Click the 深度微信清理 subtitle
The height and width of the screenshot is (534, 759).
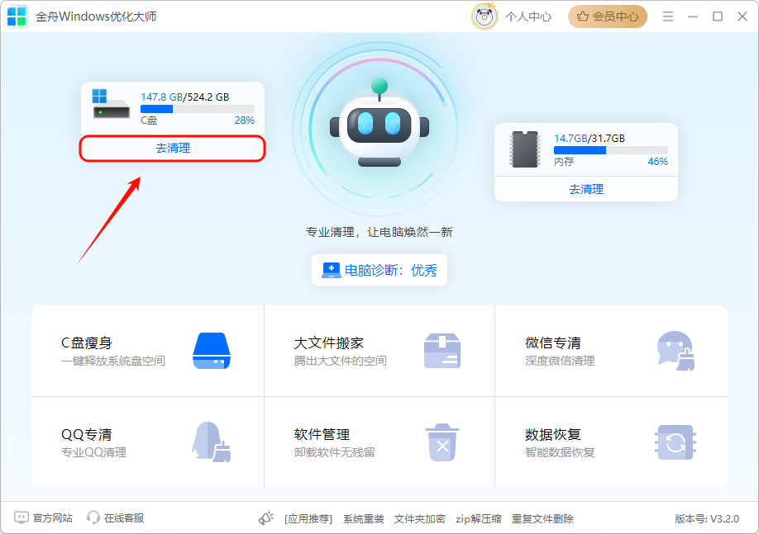(560, 361)
